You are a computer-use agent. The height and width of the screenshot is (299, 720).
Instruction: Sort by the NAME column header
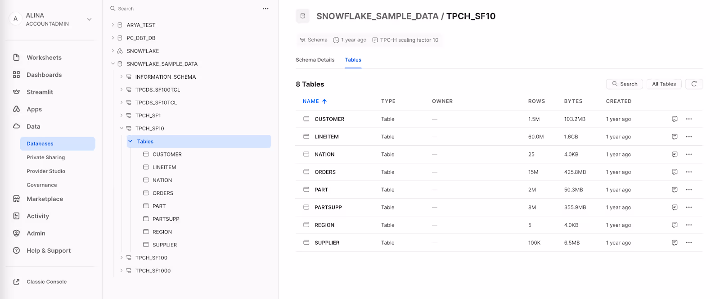click(x=315, y=102)
